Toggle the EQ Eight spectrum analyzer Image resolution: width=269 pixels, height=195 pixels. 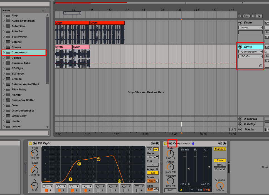(x=156, y=149)
